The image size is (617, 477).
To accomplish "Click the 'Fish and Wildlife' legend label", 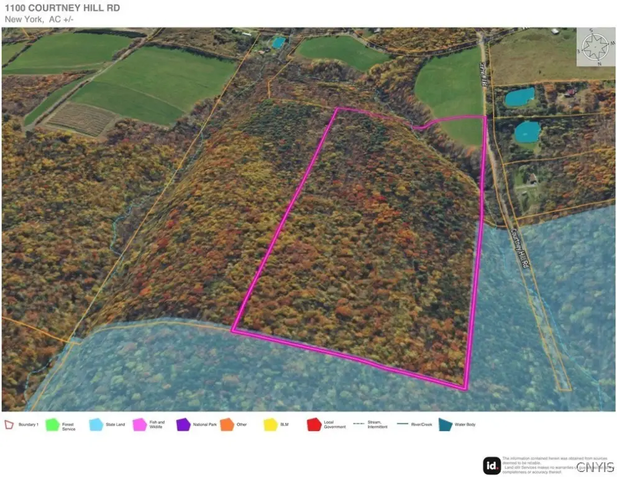I will click(x=157, y=425).
